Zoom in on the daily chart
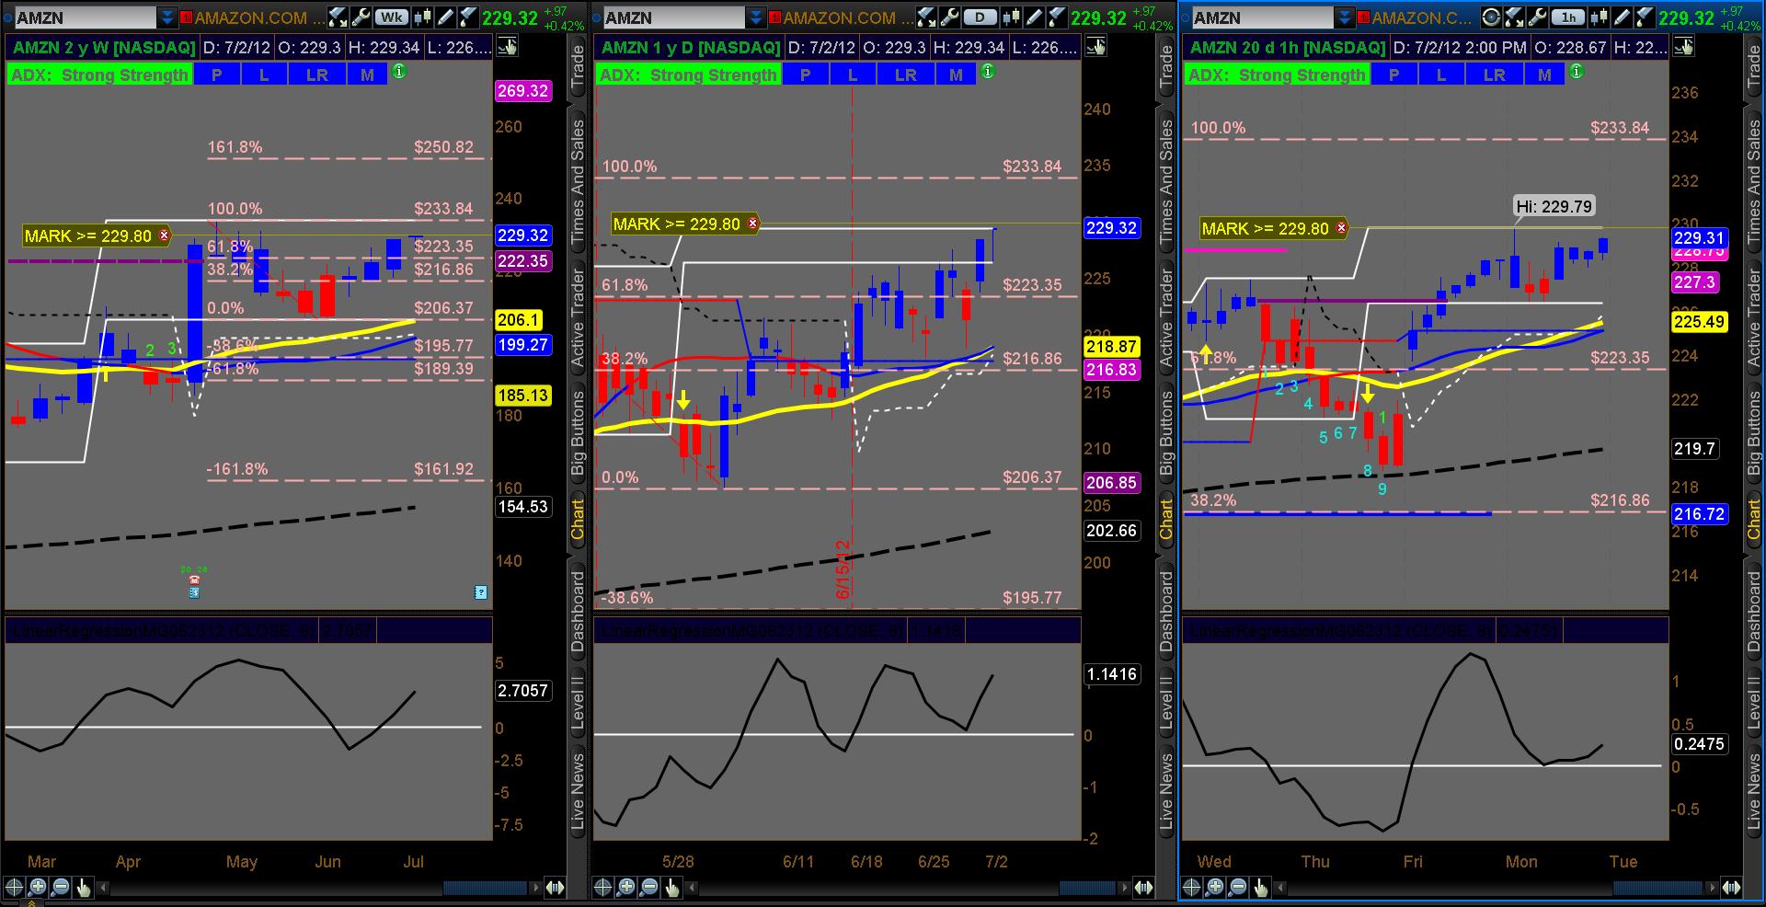This screenshot has width=1766, height=907. coord(626,888)
